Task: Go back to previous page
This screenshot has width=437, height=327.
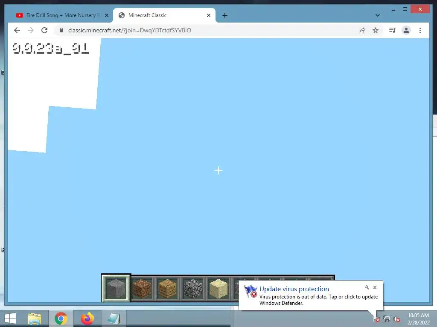Action: [17, 30]
